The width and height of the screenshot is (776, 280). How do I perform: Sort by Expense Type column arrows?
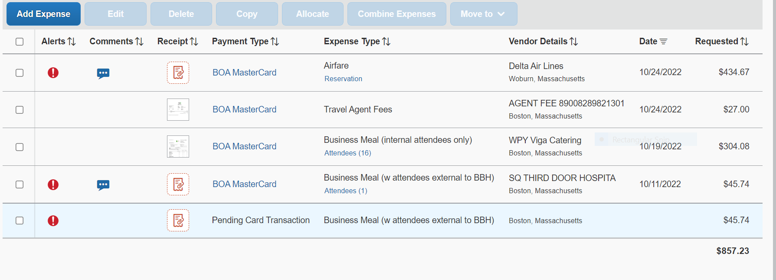386,41
